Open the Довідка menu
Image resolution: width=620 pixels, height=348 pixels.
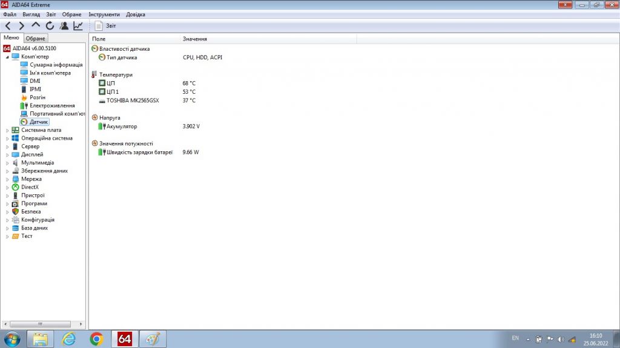[135, 15]
